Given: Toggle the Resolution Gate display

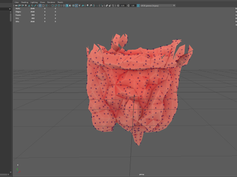Looking at the screenshot, I should coord(46,5).
